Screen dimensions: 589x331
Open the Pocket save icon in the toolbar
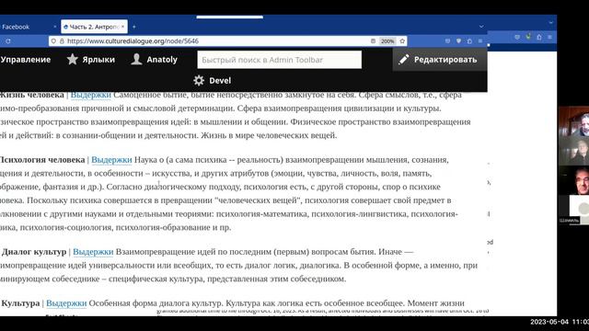click(x=447, y=40)
